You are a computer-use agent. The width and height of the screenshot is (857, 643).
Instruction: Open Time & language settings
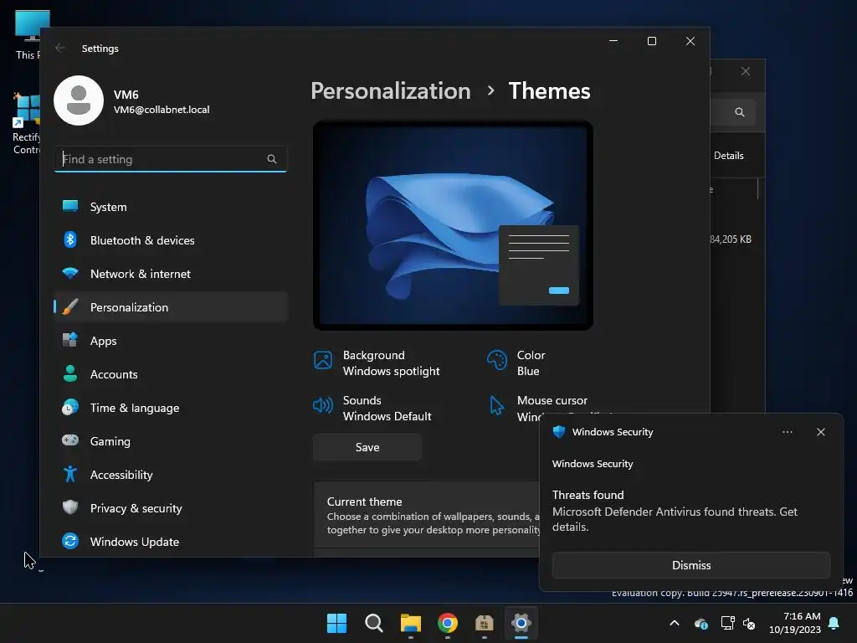coord(171,408)
